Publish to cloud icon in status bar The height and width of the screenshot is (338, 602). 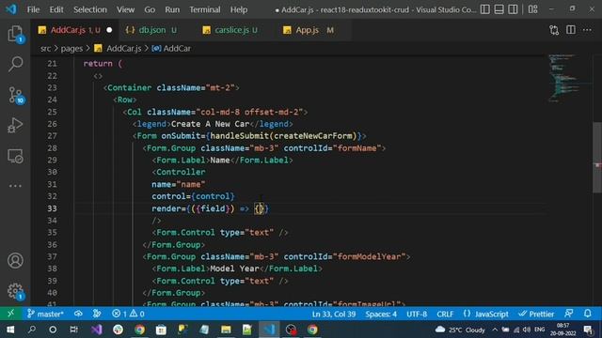click(x=78, y=314)
